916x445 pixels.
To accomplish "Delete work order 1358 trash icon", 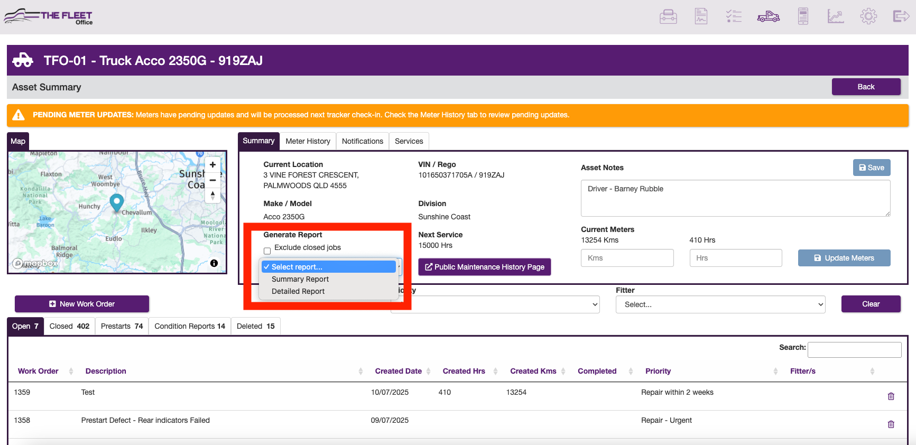I will click(891, 424).
